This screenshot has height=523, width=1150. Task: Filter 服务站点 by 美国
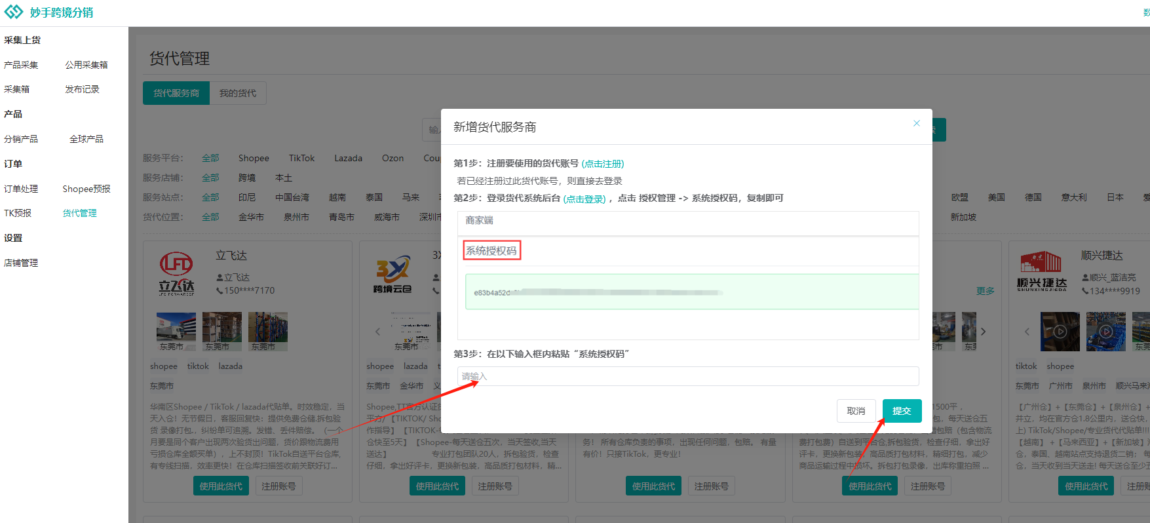point(996,197)
